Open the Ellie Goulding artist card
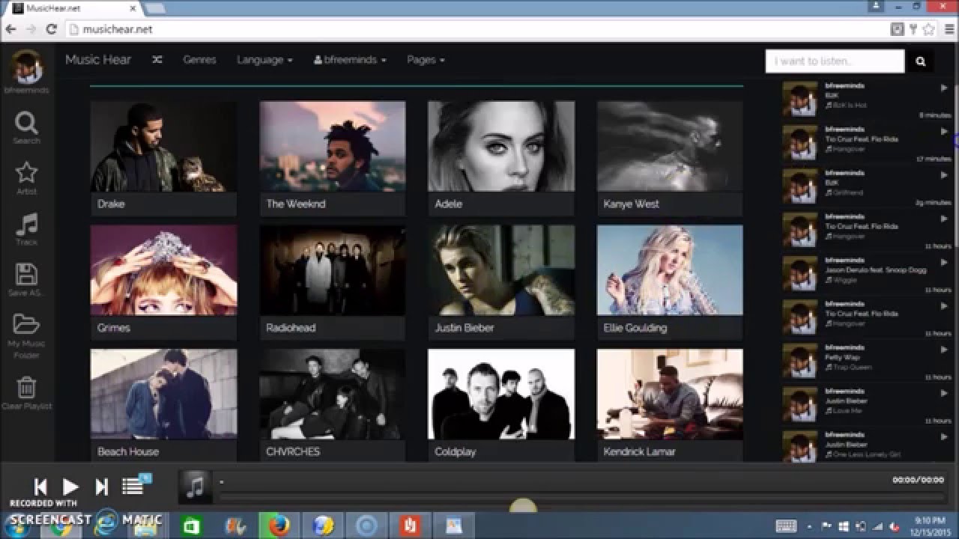 pyautogui.click(x=670, y=283)
